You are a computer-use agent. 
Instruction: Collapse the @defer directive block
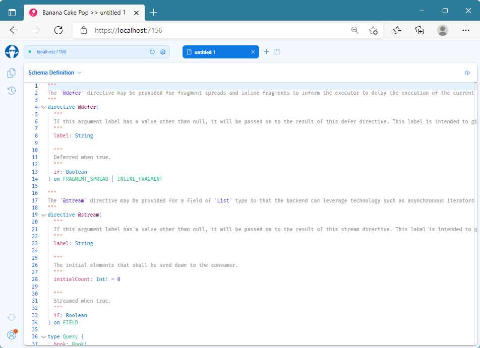[x=43, y=107]
